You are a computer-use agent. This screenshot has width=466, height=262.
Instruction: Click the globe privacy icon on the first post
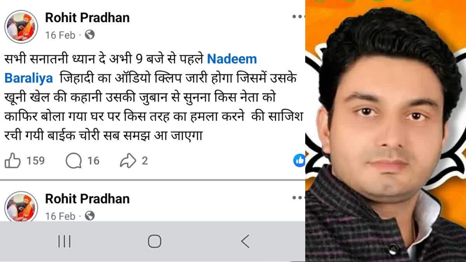[x=90, y=35]
